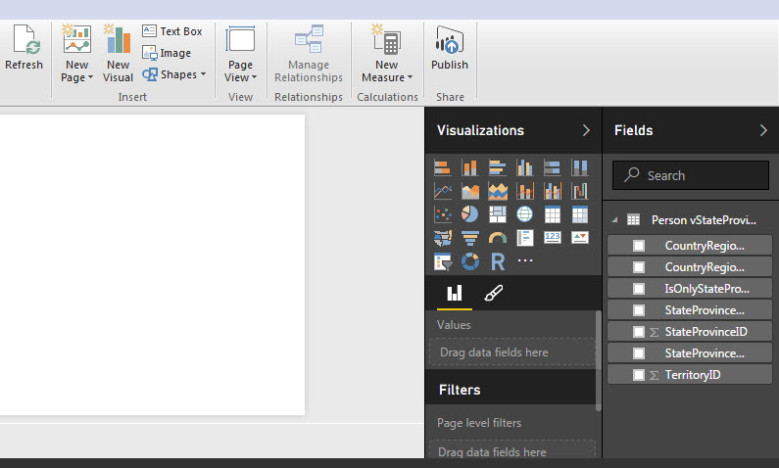Click the sigma icon beside TerritoryID
This screenshot has width=779, height=468.
coord(655,375)
